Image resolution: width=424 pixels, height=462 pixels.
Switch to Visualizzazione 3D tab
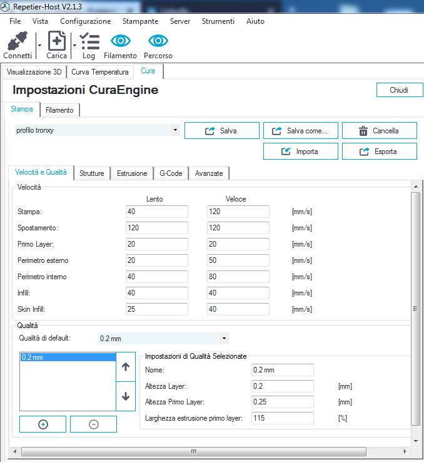(x=34, y=72)
